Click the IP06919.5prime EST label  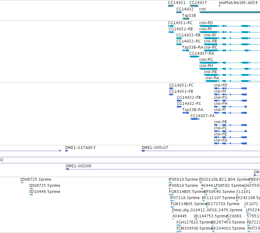(183, 179)
